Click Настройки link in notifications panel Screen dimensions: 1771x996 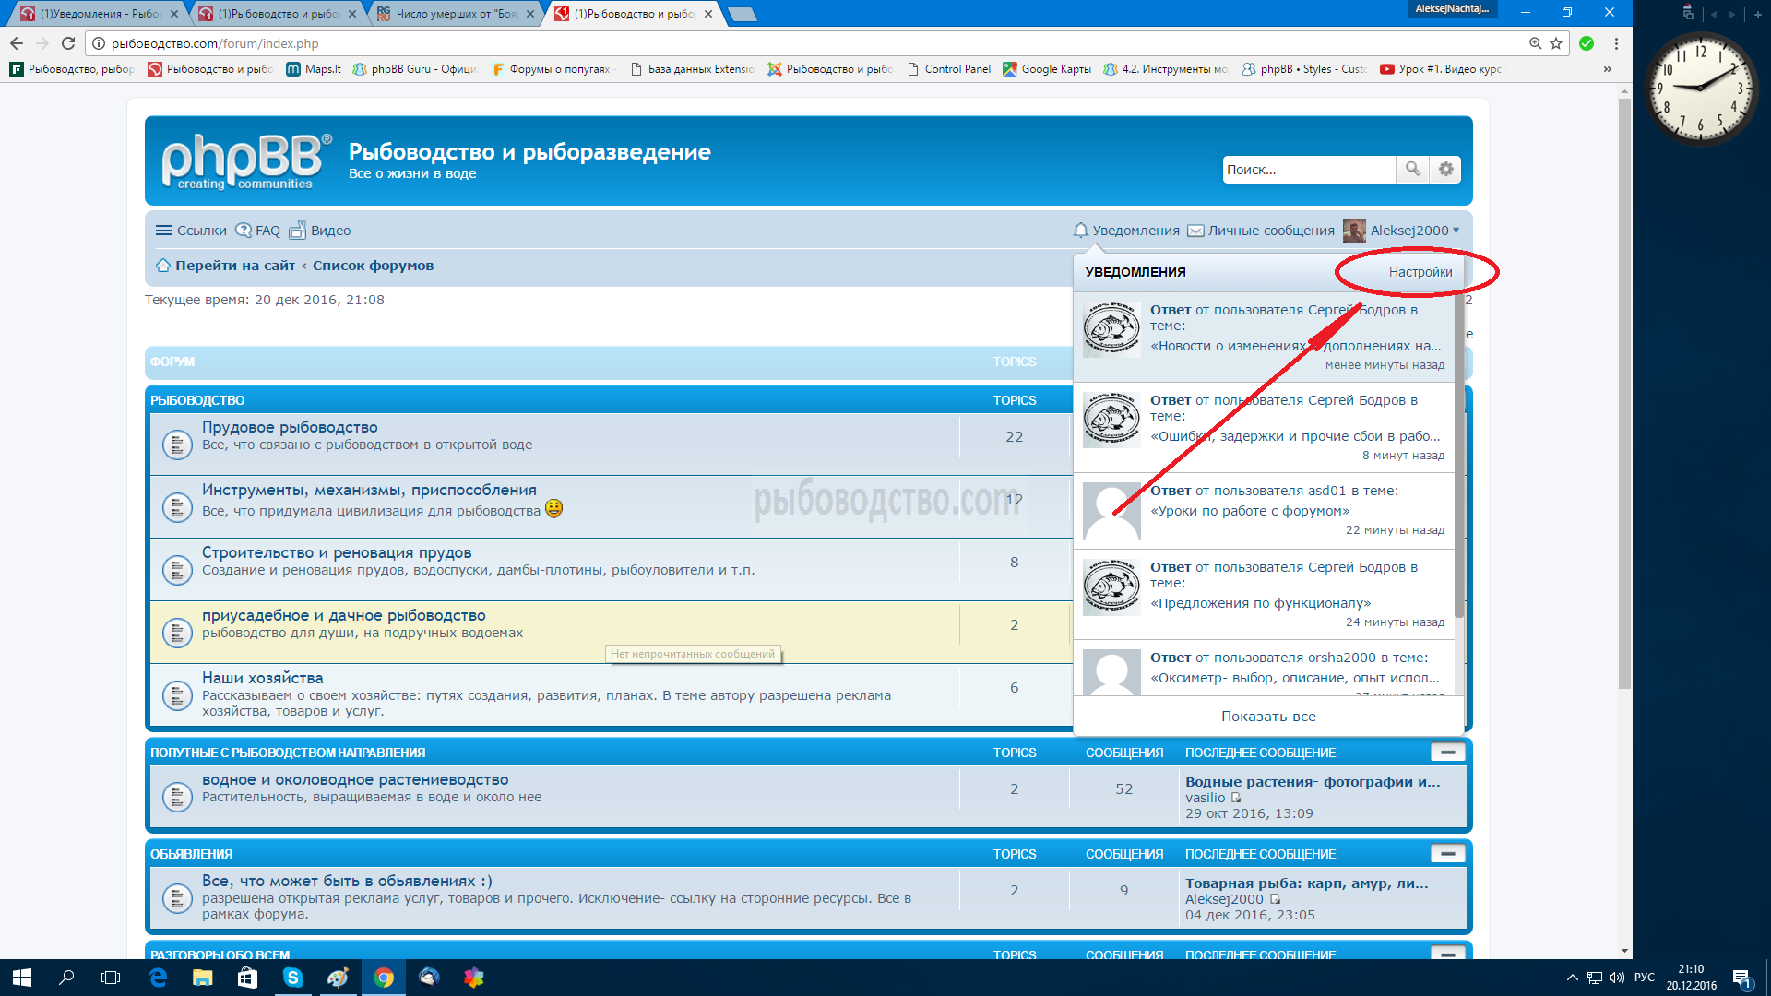1420,272
